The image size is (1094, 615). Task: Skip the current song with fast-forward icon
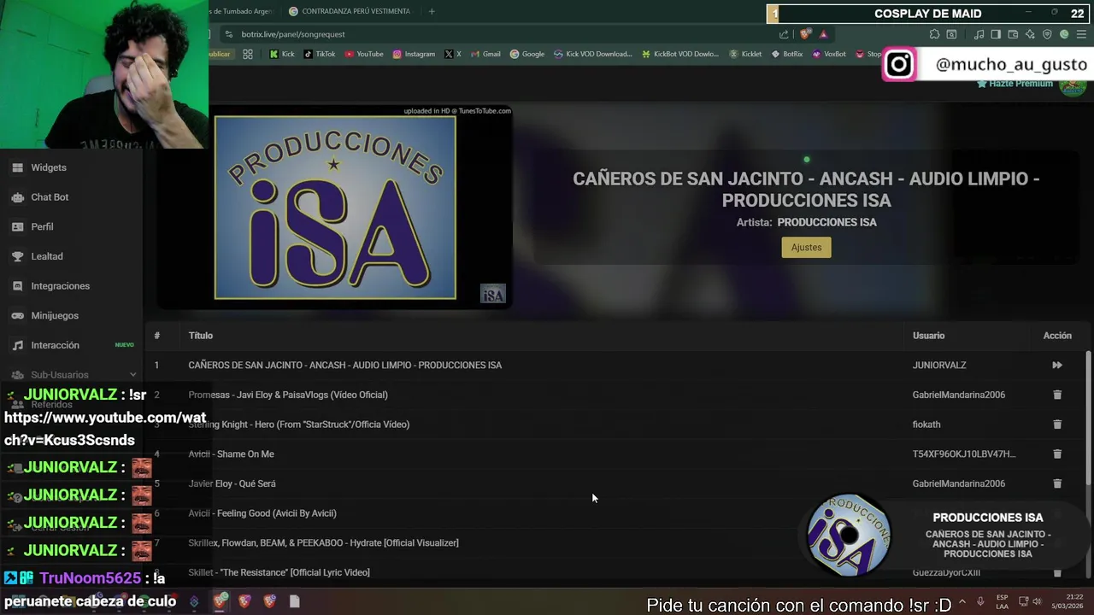1057,365
